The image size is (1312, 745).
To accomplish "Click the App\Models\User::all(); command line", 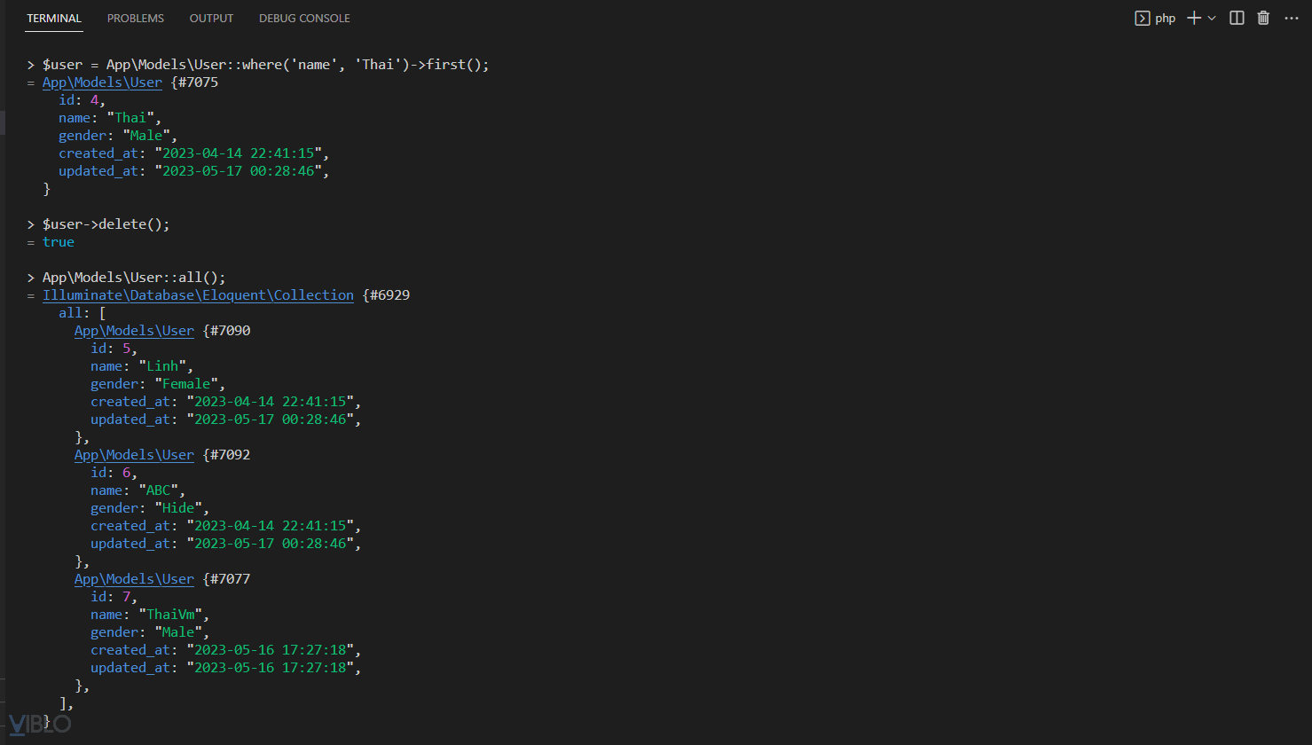I will [134, 278].
